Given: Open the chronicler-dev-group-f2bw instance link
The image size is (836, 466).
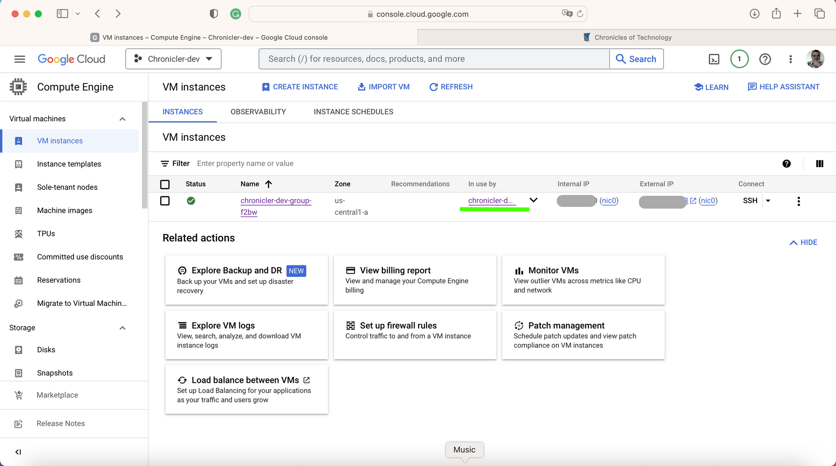Looking at the screenshot, I should [x=275, y=201].
